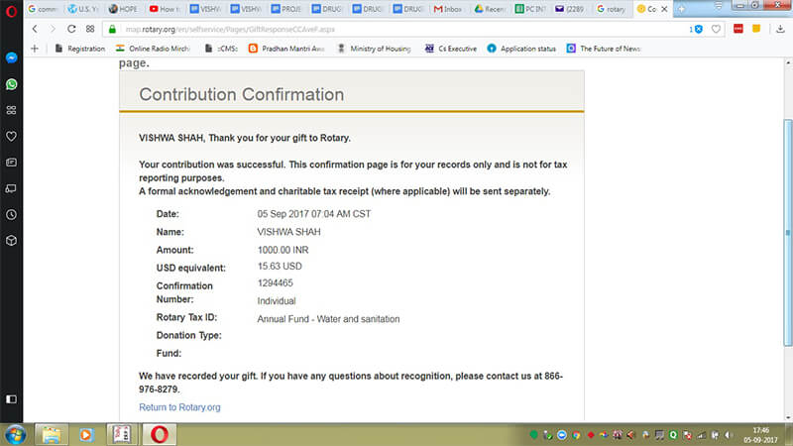Click the red extension icon in toolbar
The width and height of the screenshot is (793, 446).
pos(737,29)
